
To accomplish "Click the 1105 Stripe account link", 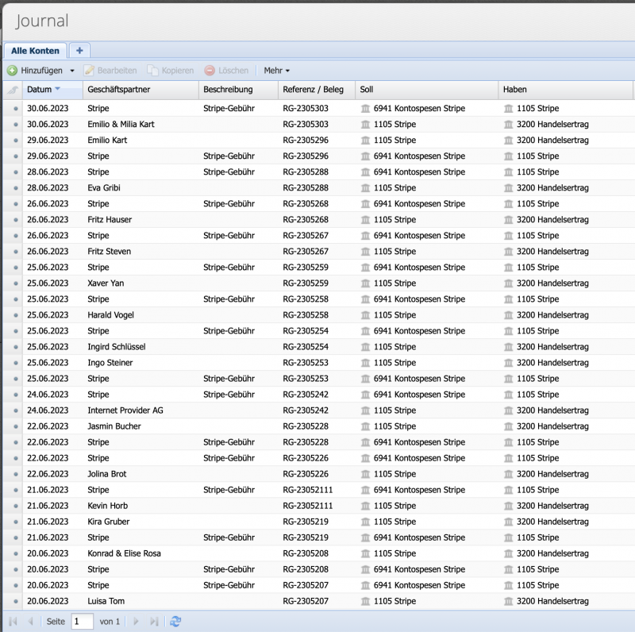I will click(x=392, y=124).
